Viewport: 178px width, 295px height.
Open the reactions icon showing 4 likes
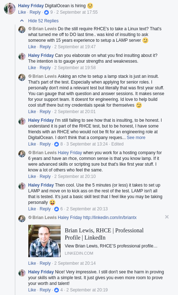[56, 290]
